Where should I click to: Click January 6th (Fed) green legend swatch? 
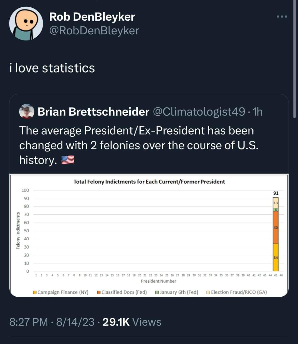click(157, 292)
